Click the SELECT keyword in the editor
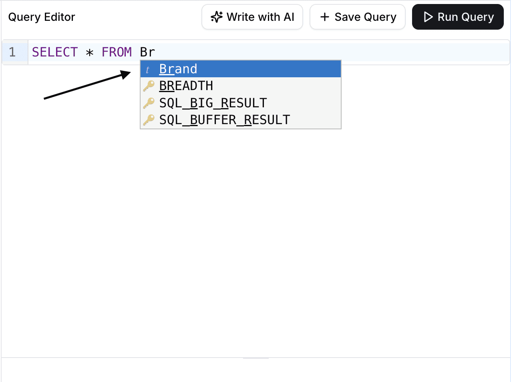 coord(54,52)
